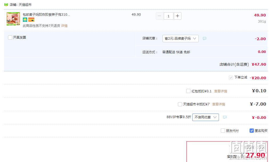269x162 pixels.
Task: Open 查看详情 link for 天猫超市卡抵扣
Action: pyautogui.click(x=219, y=104)
